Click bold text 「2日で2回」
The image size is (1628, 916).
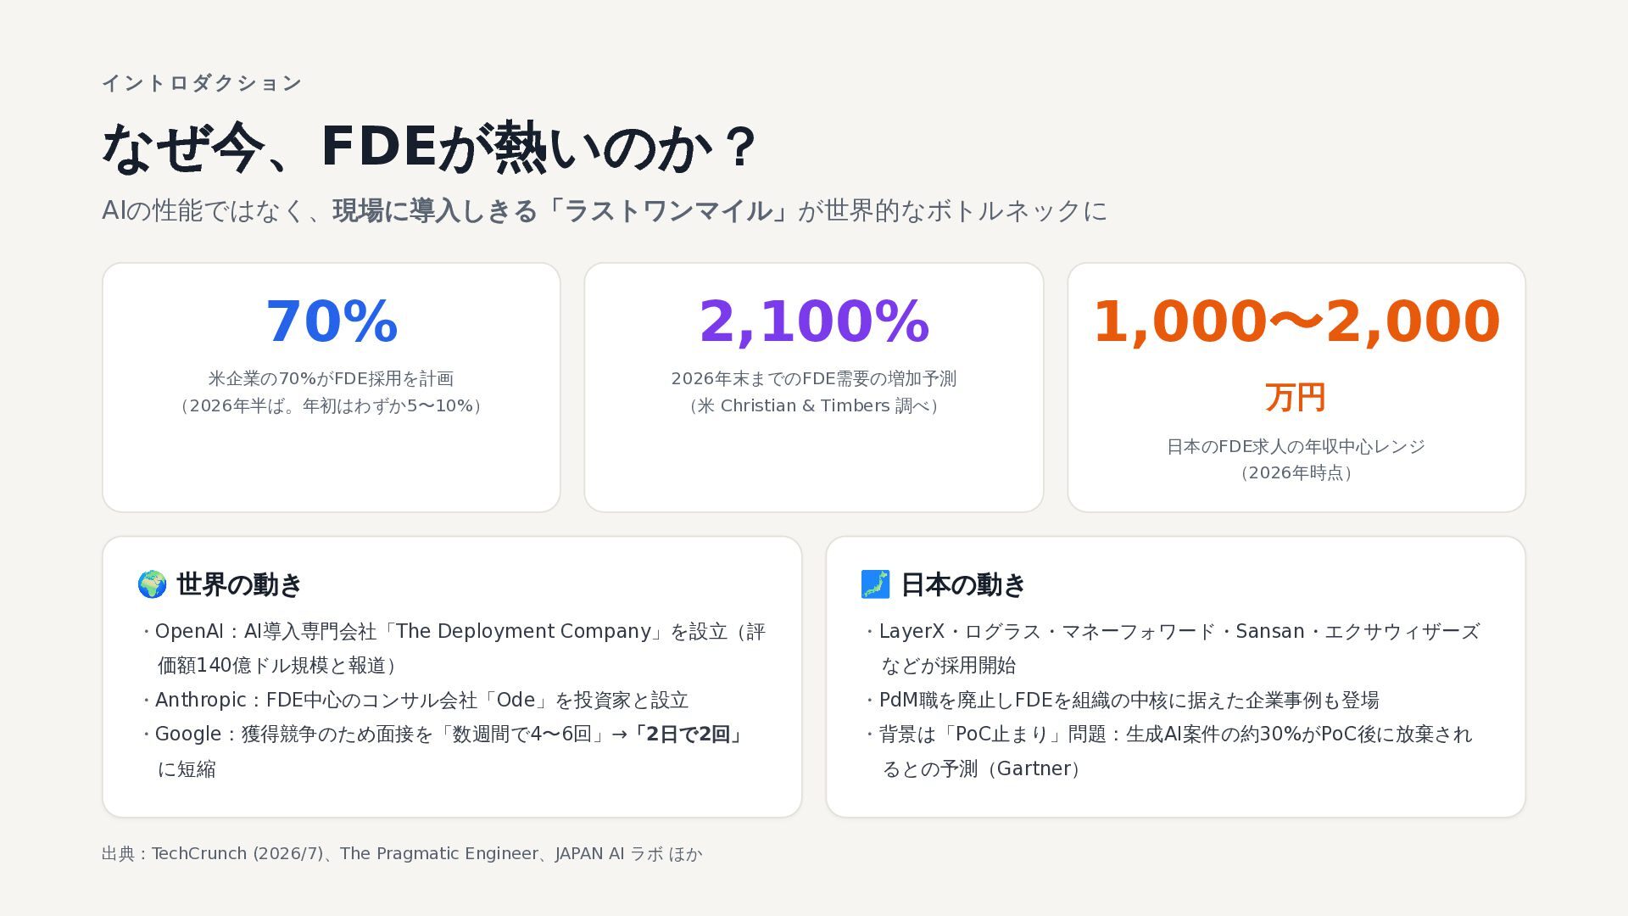coord(689,734)
